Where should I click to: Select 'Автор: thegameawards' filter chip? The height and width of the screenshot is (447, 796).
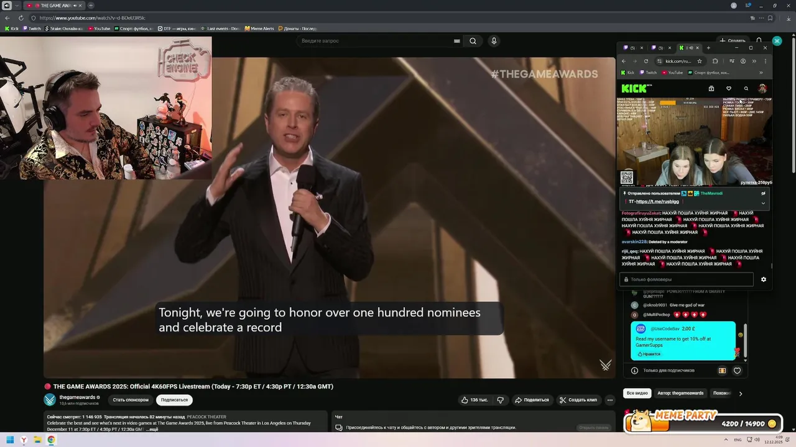pos(680,393)
